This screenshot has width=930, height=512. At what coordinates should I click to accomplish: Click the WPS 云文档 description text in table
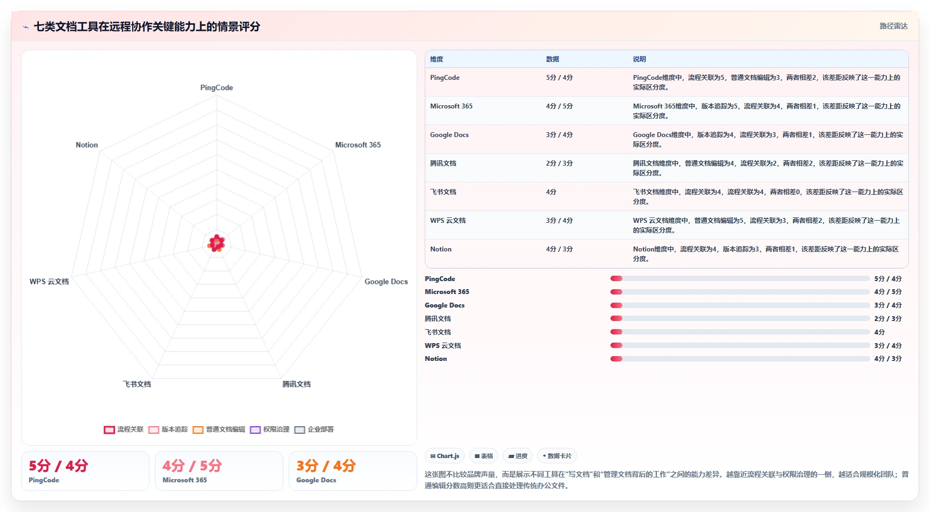[766, 226]
